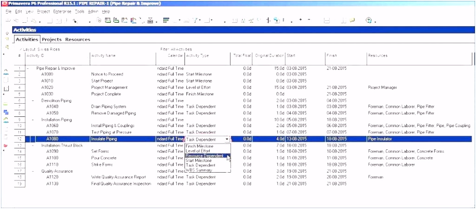Screen dimensions: 476x209
Task: Open the File menu
Action: 8,11
